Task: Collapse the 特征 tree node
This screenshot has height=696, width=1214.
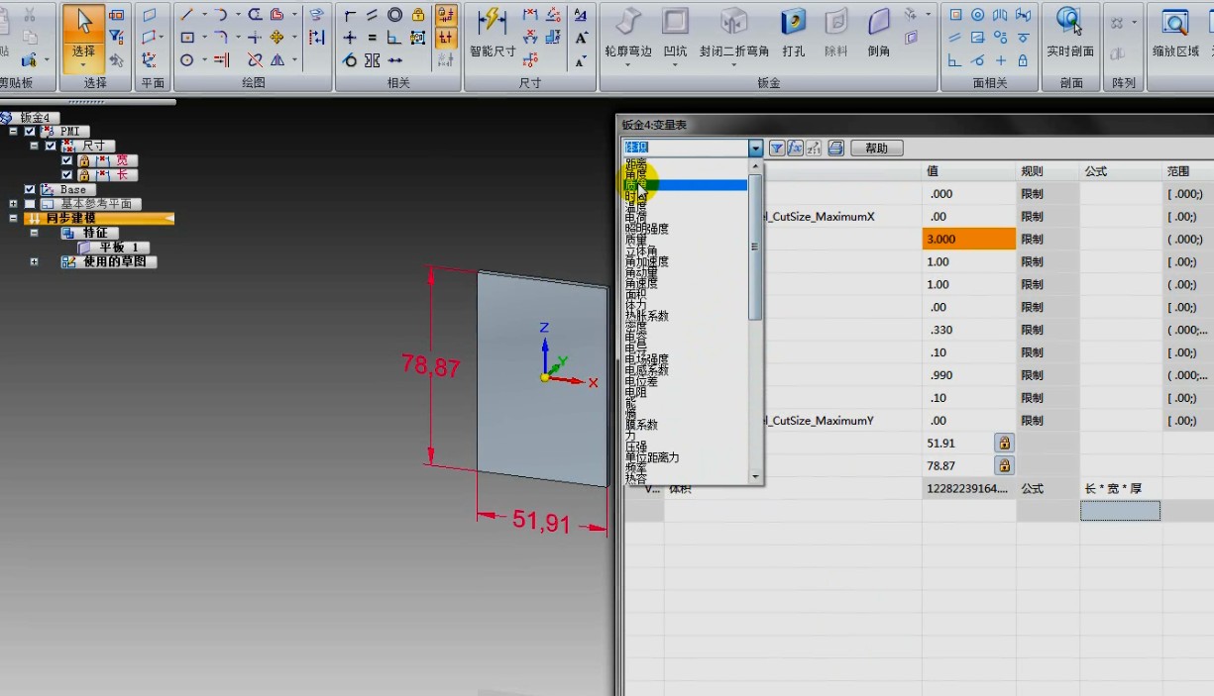Action: point(34,233)
